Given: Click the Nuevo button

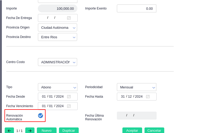Looking at the screenshot, I should [47, 131].
